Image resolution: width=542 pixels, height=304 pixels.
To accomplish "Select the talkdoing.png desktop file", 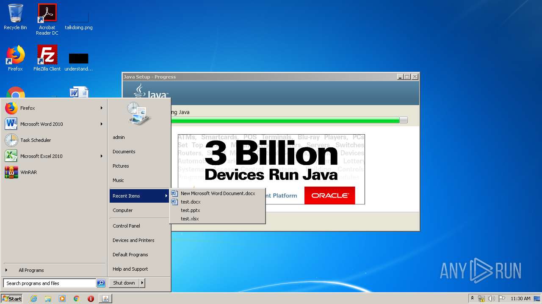I will [x=79, y=19].
